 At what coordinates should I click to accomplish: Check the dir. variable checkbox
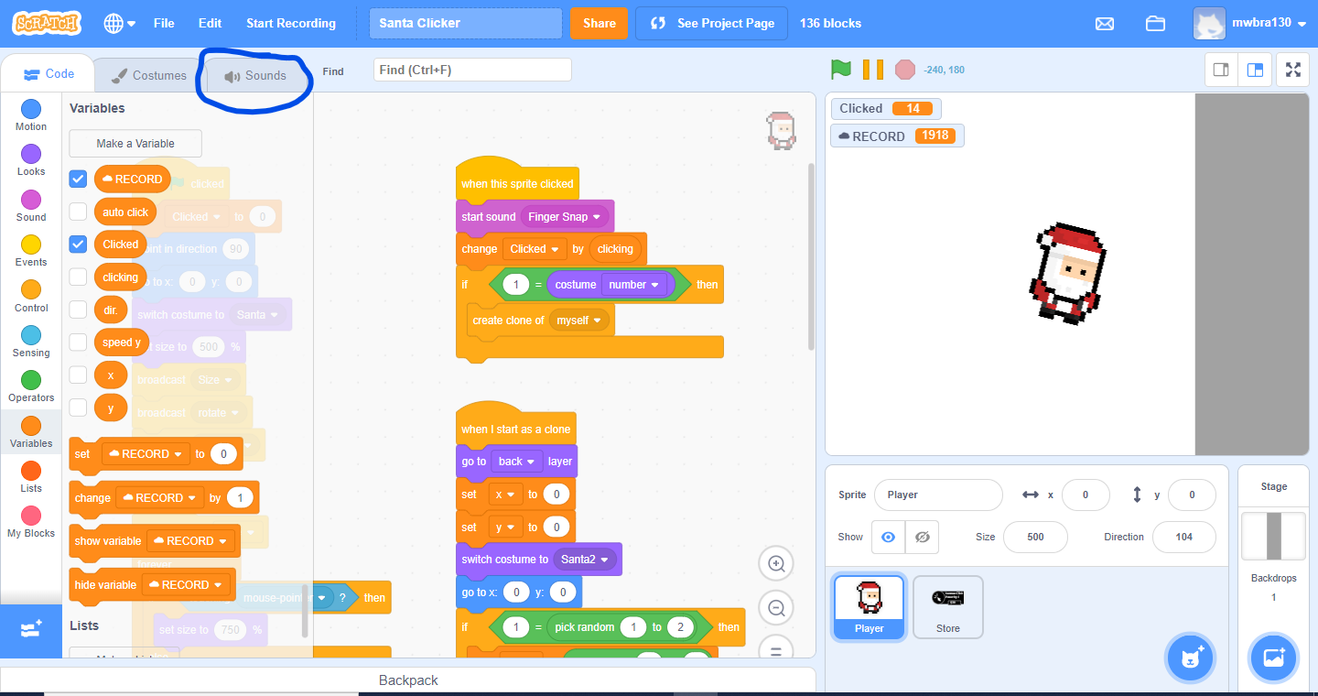(79, 310)
